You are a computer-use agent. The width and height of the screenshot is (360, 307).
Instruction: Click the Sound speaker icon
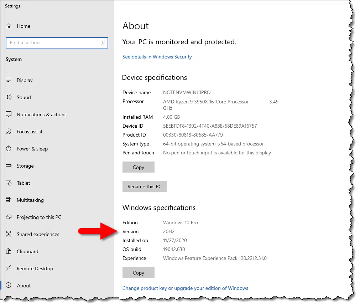9,97
